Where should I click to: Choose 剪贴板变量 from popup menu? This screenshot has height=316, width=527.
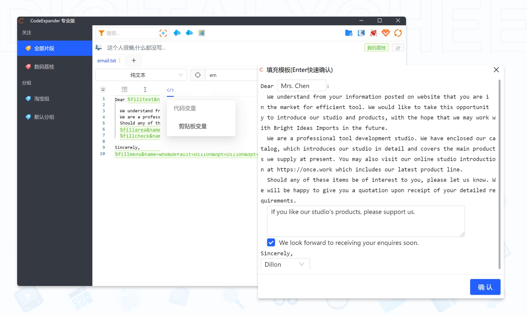(193, 126)
